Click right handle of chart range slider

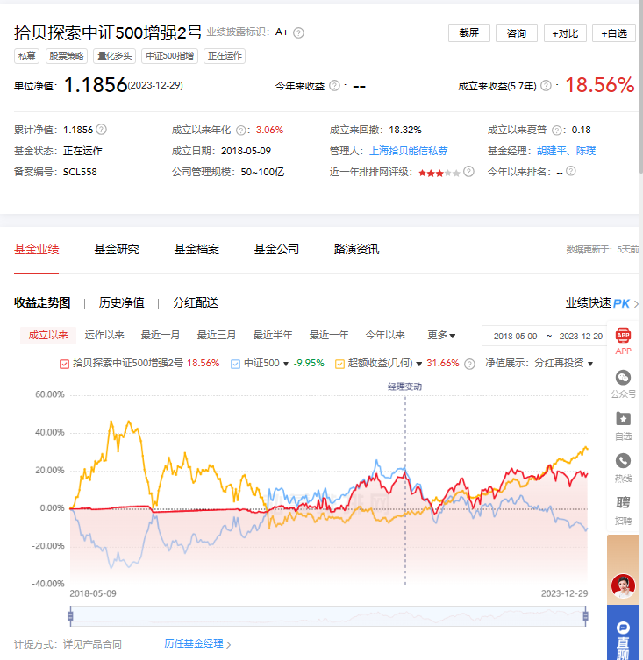pyautogui.click(x=585, y=616)
